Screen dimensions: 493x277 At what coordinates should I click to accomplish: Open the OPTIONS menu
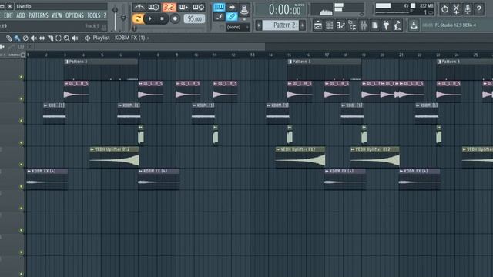pos(75,15)
